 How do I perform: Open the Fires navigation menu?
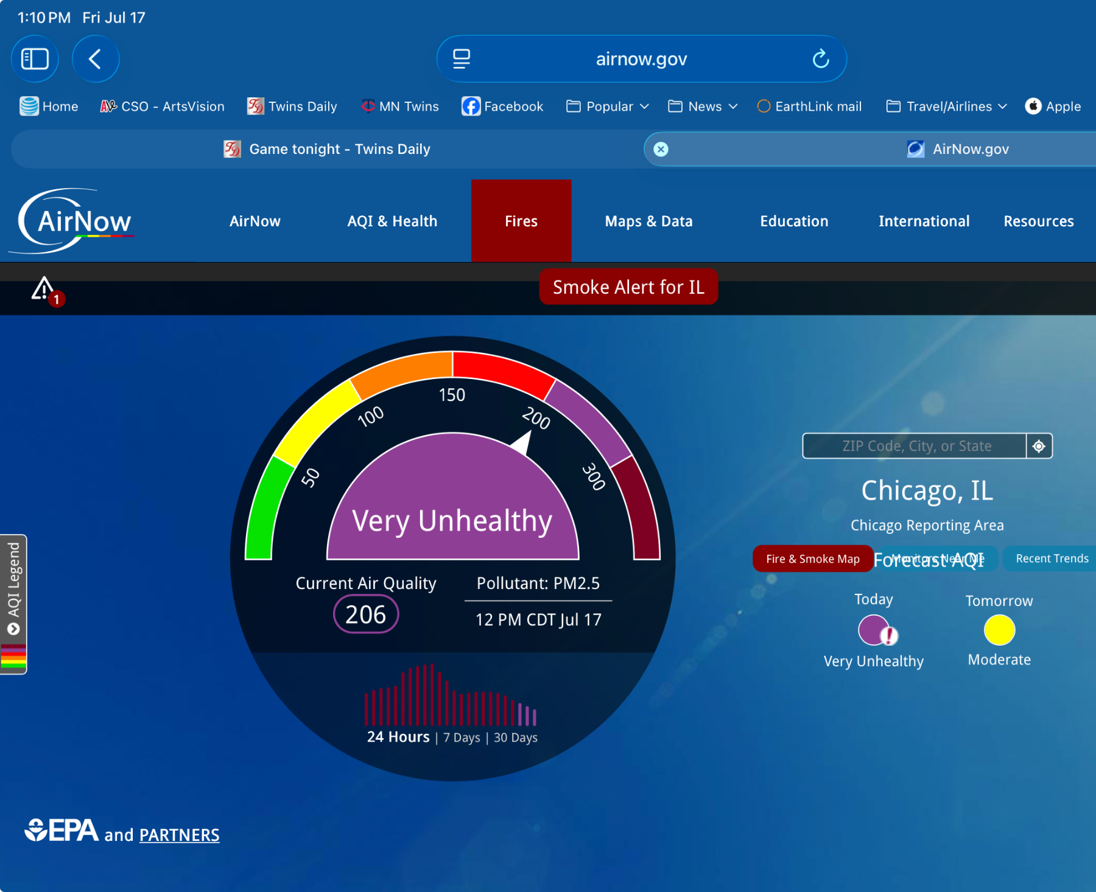point(521,221)
